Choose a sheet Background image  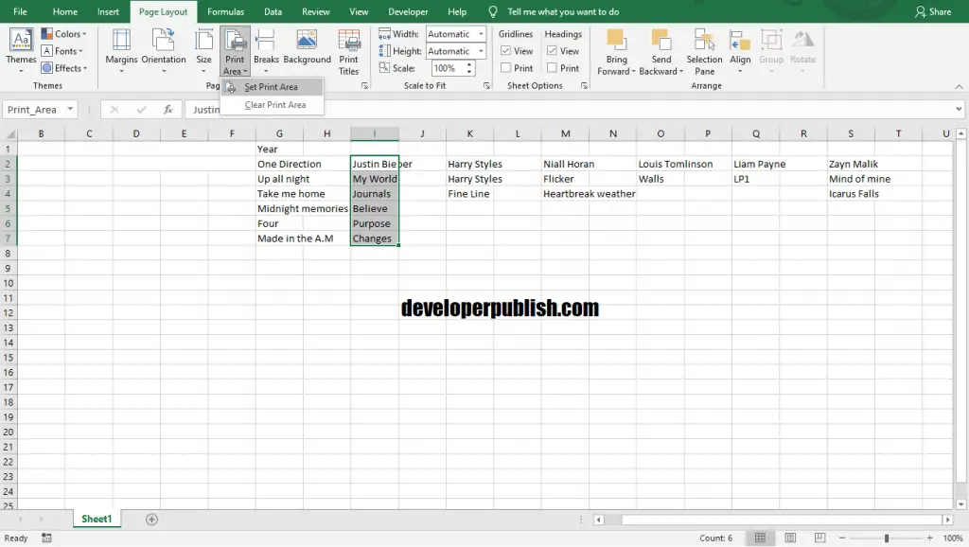pyautogui.click(x=308, y=47)
